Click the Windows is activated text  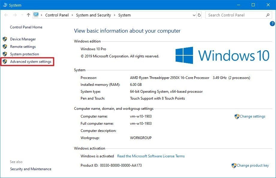pyautogui.click(x=97, y=156)
